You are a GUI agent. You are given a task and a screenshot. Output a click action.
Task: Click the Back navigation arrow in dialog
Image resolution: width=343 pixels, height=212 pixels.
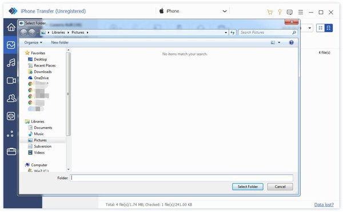coord(23,33)
